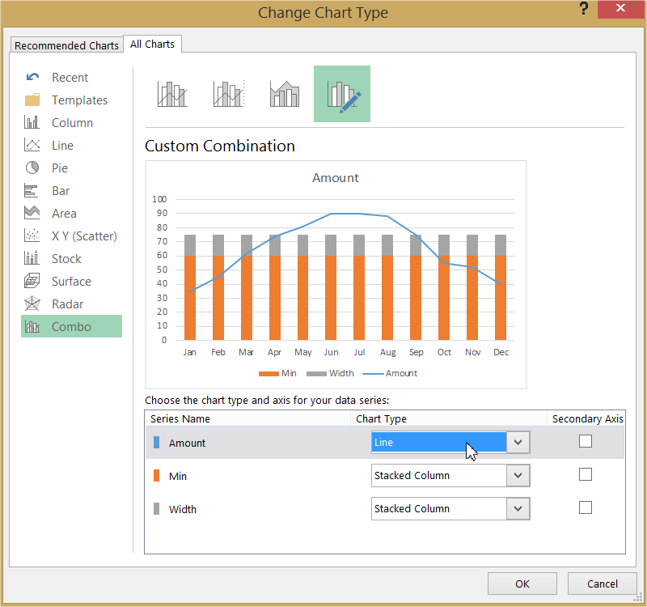Expand the Amount chart type dropdown arrow
Viewport: 647px width, 607px height.
pos(518,442)
